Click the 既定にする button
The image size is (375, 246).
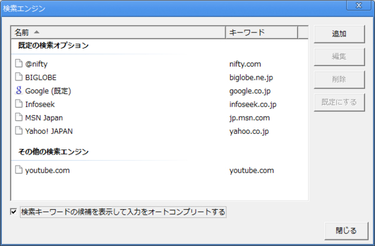pyautogui.click(x=339, y=102)
